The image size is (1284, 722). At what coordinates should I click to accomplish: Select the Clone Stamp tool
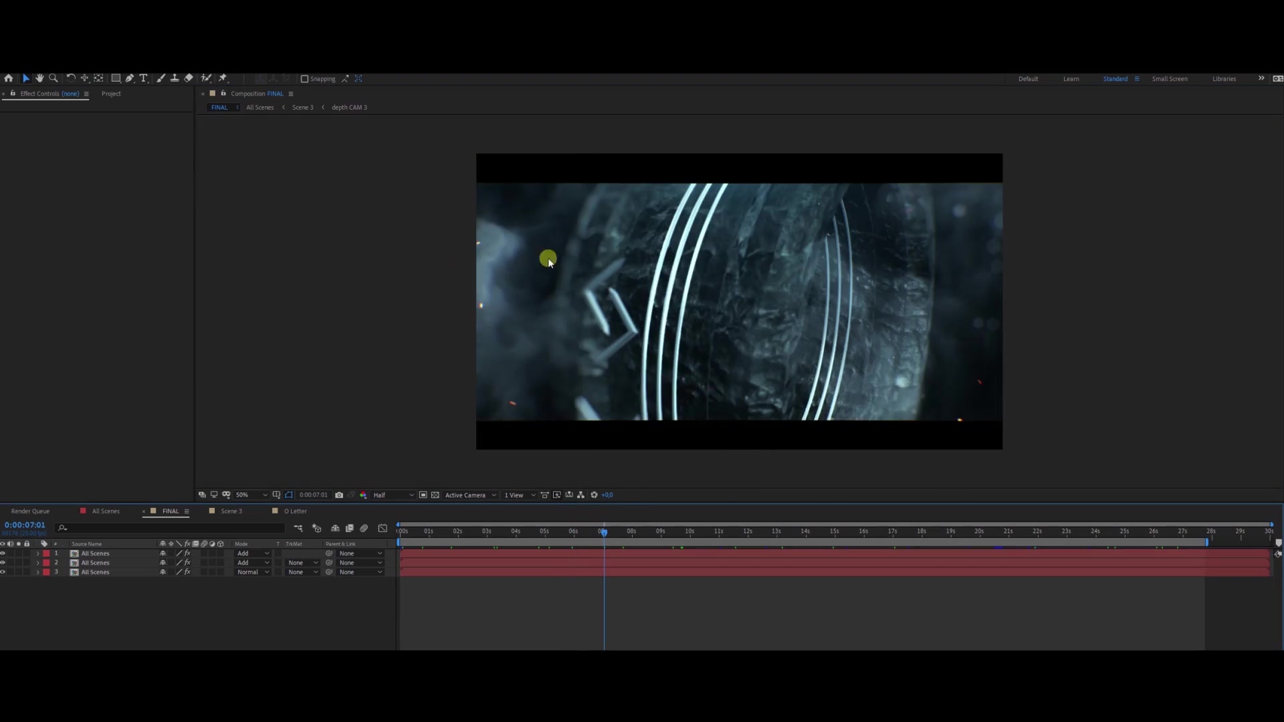(175, 78)
